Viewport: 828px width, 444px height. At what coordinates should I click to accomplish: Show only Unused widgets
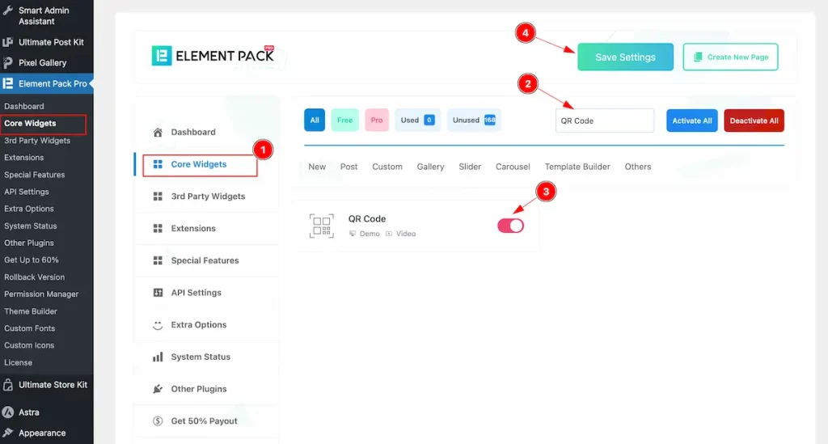474,121
